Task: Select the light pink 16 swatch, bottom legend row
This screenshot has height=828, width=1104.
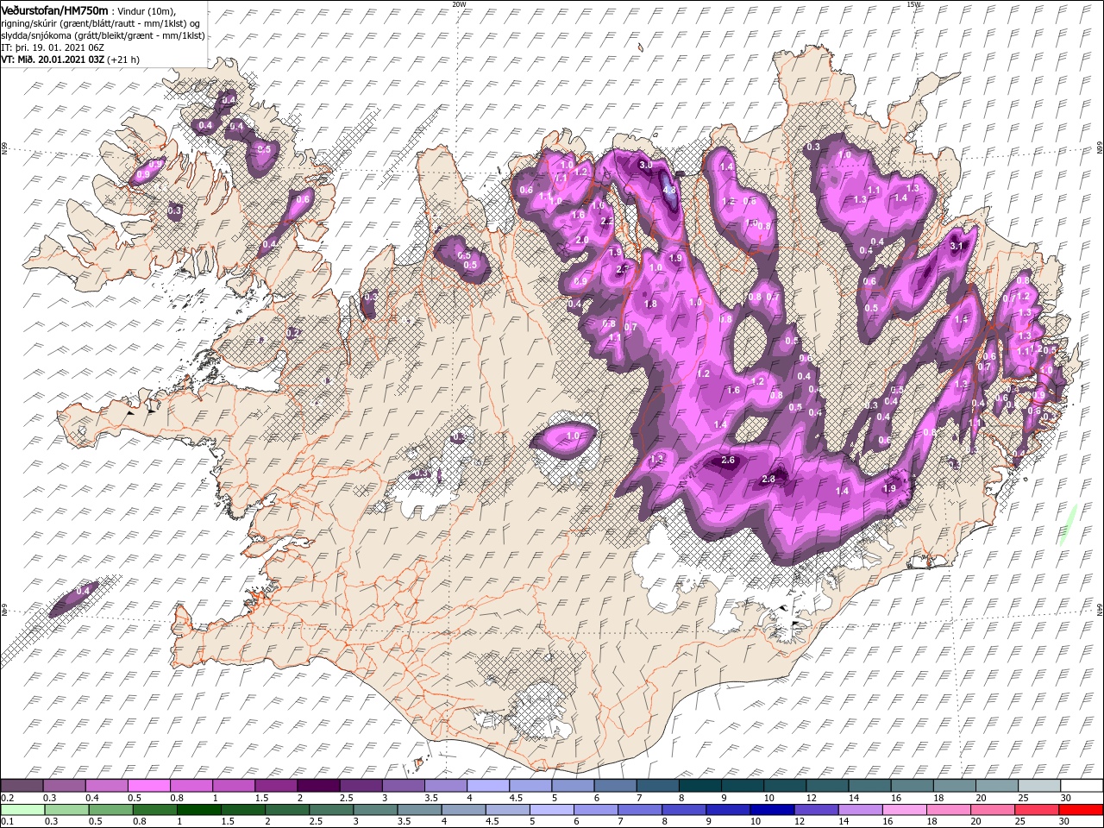Action: [904, 810]
